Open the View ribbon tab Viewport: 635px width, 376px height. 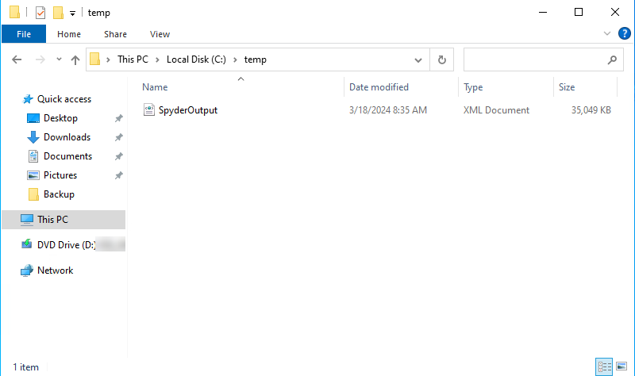point(160,34)
